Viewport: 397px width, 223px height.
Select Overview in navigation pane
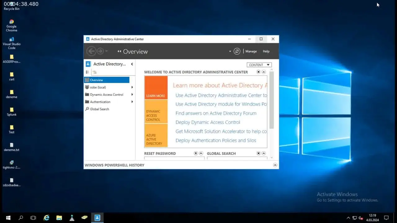tap(107, 80)
